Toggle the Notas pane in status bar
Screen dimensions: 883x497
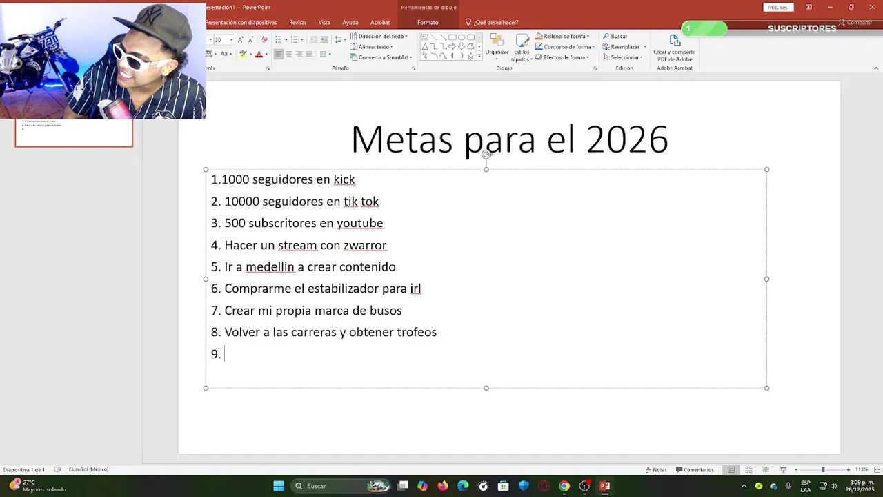pos(656,469)
